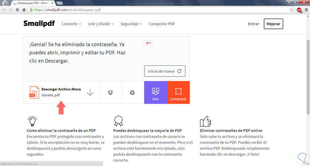Viewport: 310px width, 166px height.
Task: Click the thumbs up icon
Action: click(206, 121)
